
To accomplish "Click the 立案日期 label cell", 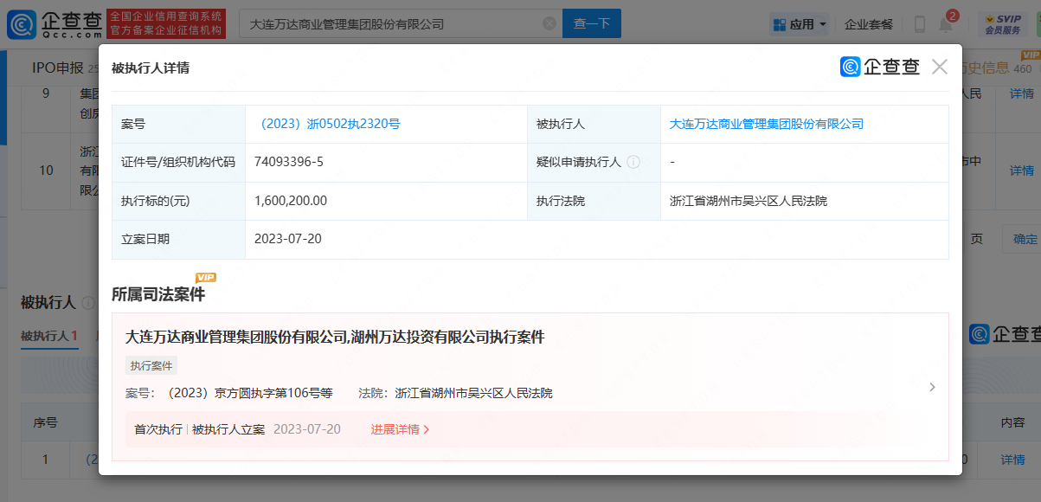I will (178, 239).
